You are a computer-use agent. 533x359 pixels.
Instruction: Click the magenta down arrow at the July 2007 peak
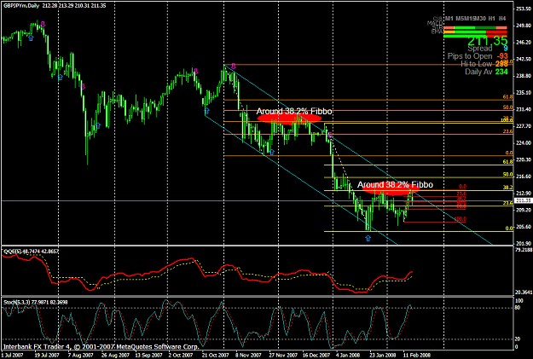pos(43,24)
